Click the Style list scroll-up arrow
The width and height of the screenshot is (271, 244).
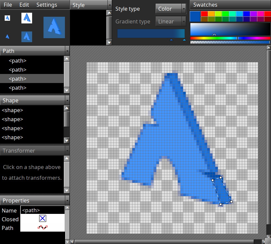point(109,13)
